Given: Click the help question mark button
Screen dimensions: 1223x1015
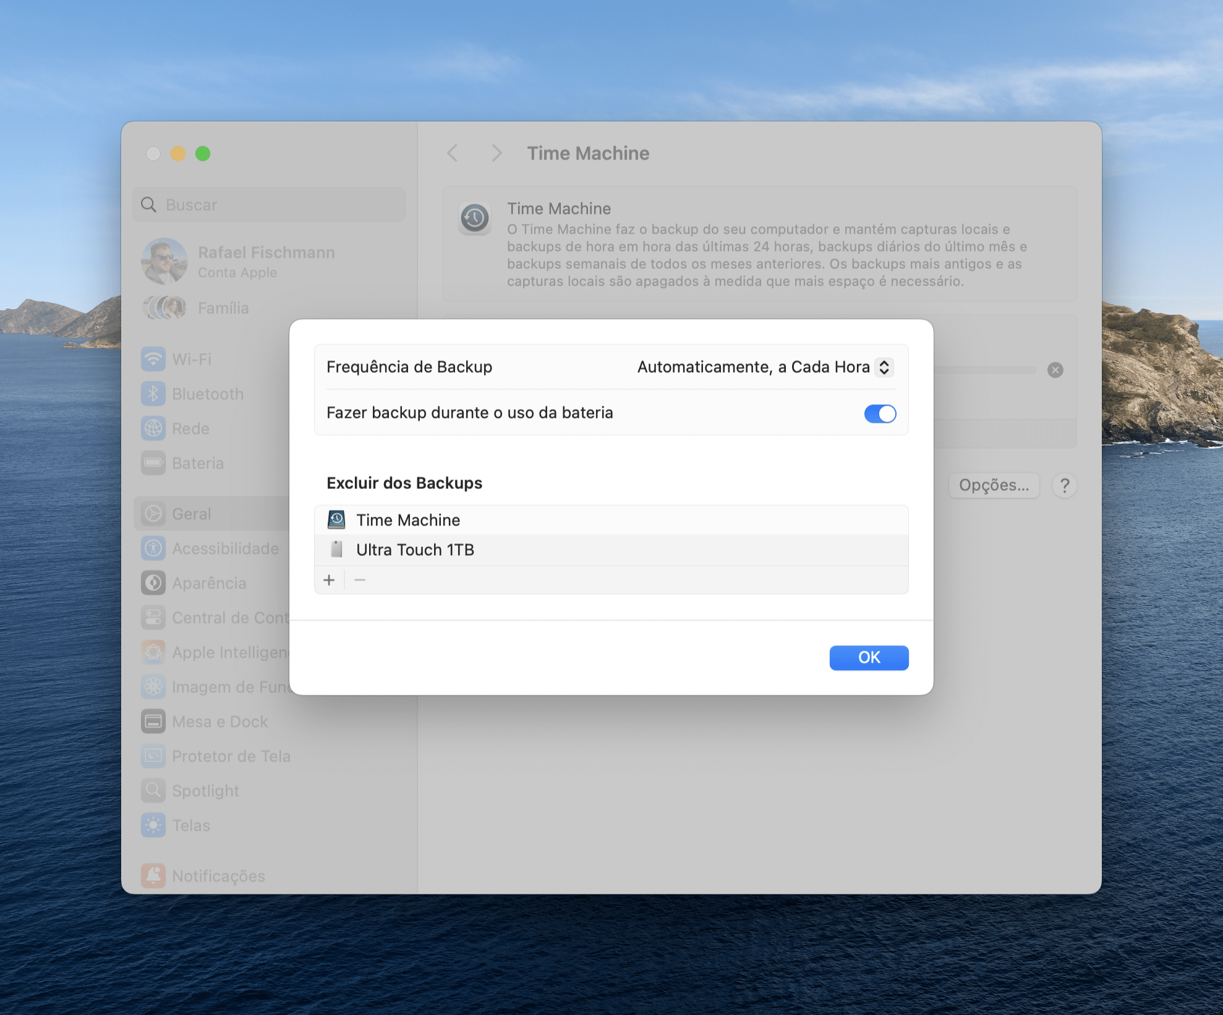Looking at the screenshot, I should pos(1065,485).
